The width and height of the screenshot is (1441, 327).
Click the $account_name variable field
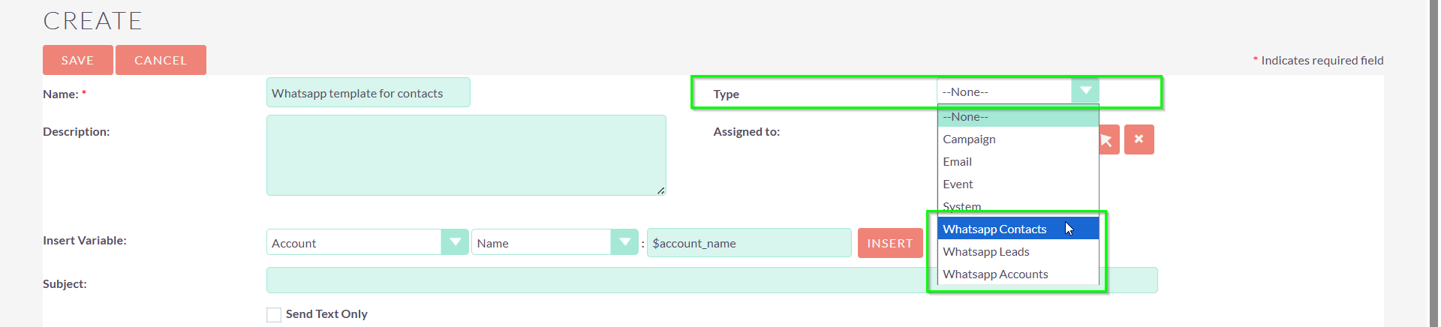pyautogui.click(x=748, y=243)
